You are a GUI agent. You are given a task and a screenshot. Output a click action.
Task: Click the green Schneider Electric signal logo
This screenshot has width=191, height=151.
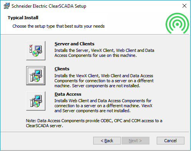tap(177, 23)
